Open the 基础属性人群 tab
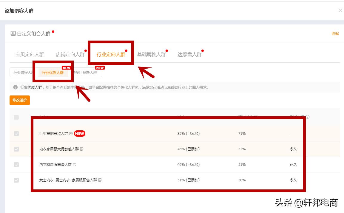The height and width of the screenshot is (213, 344). pos(151,54)
